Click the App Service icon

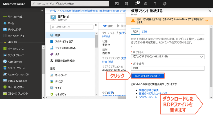point(5,62)
